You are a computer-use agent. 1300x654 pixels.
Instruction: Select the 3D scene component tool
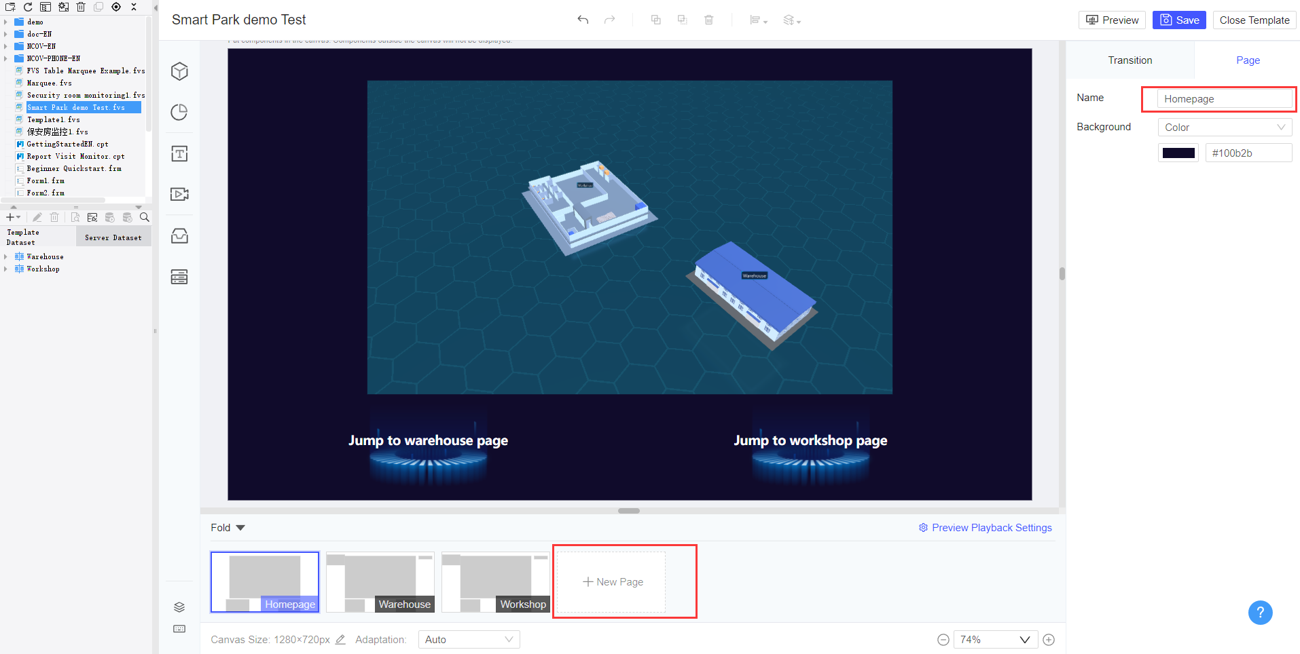point(179,71)
